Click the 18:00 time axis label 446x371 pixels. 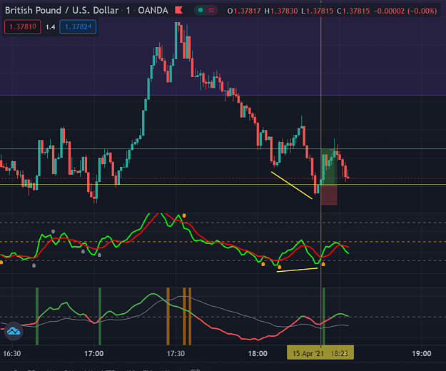click(x=258, y=354)
